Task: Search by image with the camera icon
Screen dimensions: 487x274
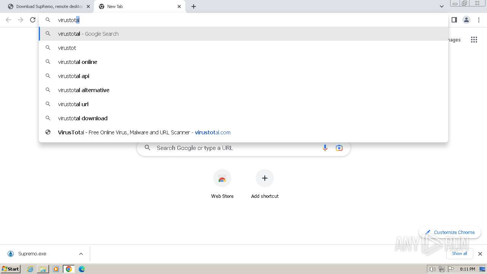Action: pos(339,148)
